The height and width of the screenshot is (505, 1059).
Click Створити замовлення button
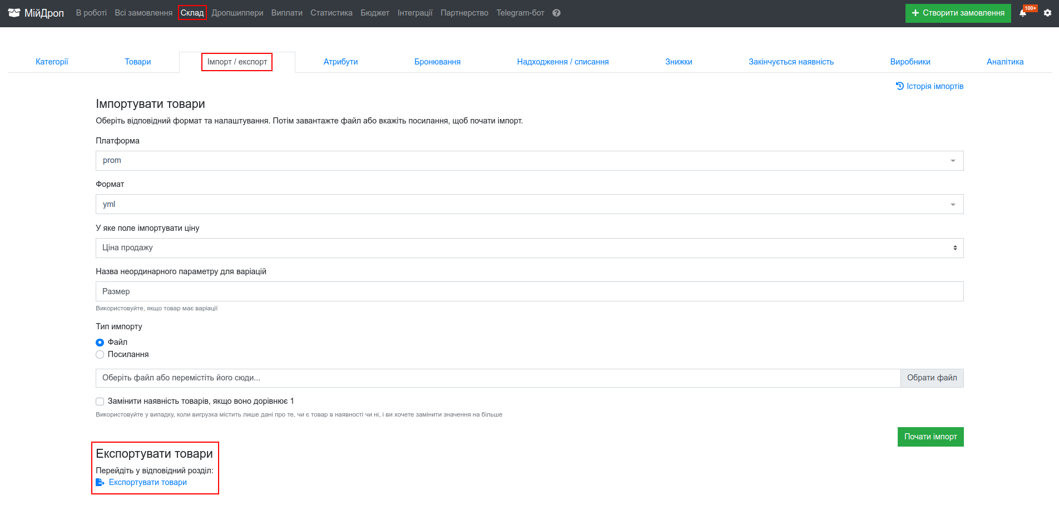958,13
